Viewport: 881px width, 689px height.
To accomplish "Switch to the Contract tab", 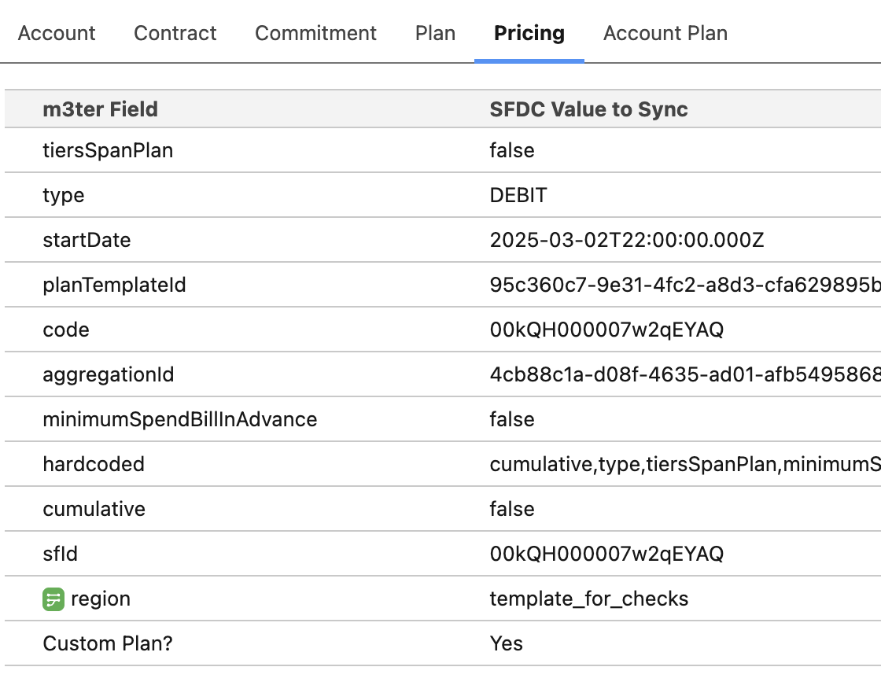I will coord(175,34).
